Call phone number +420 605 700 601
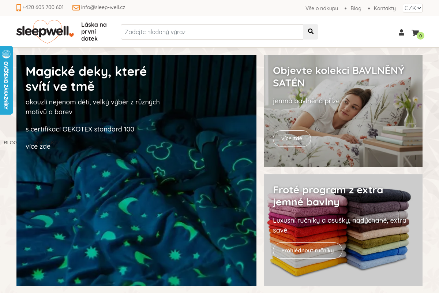This screenshot has height=293, width=439. point(43,7)
